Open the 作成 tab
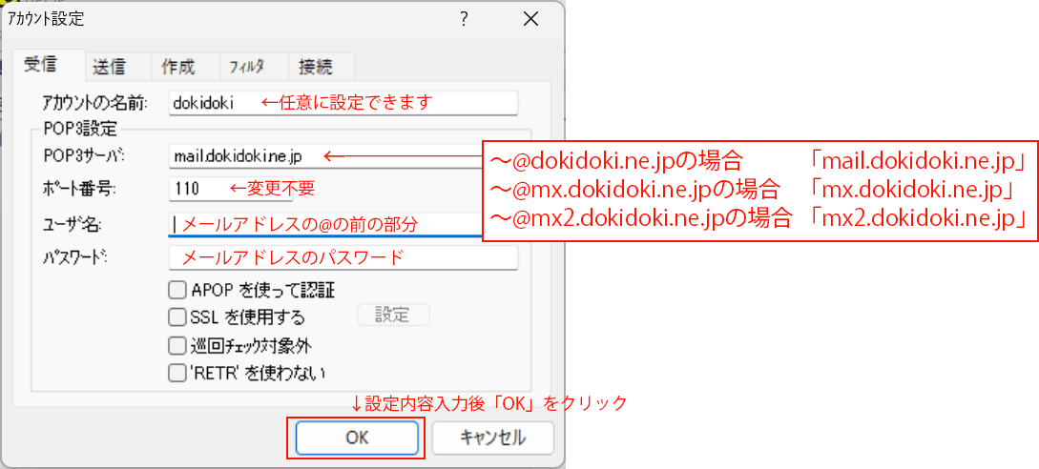Viewport: 1039px width, 469px height. 178,66
